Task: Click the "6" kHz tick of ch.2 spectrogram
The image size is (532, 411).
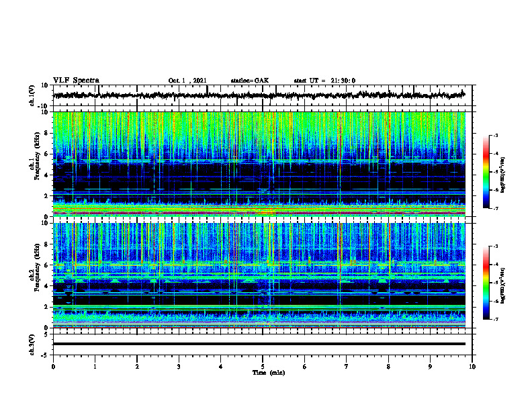Action: point(46,265)
